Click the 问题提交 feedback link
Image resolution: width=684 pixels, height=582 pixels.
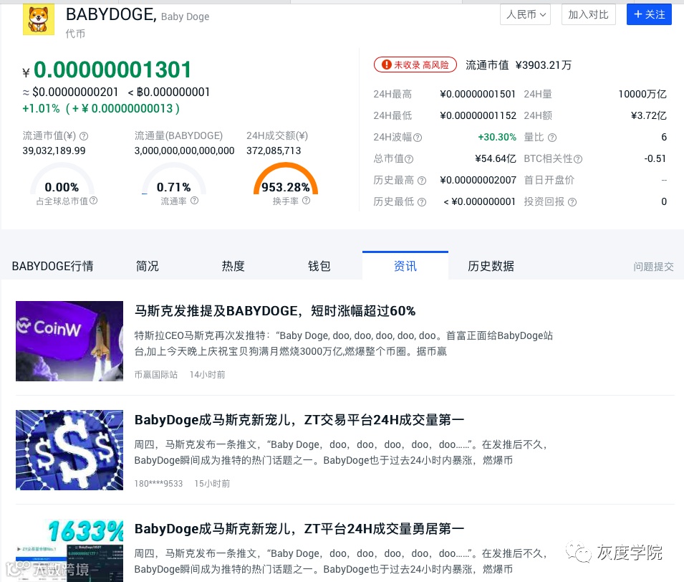point(653,267)
